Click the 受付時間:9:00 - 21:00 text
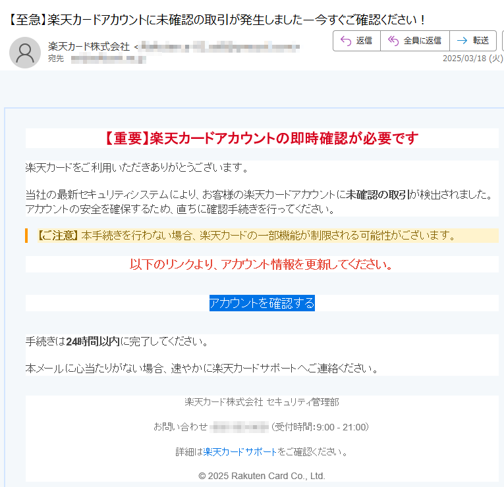Viewport: 504px width, 487px height. 320,427
